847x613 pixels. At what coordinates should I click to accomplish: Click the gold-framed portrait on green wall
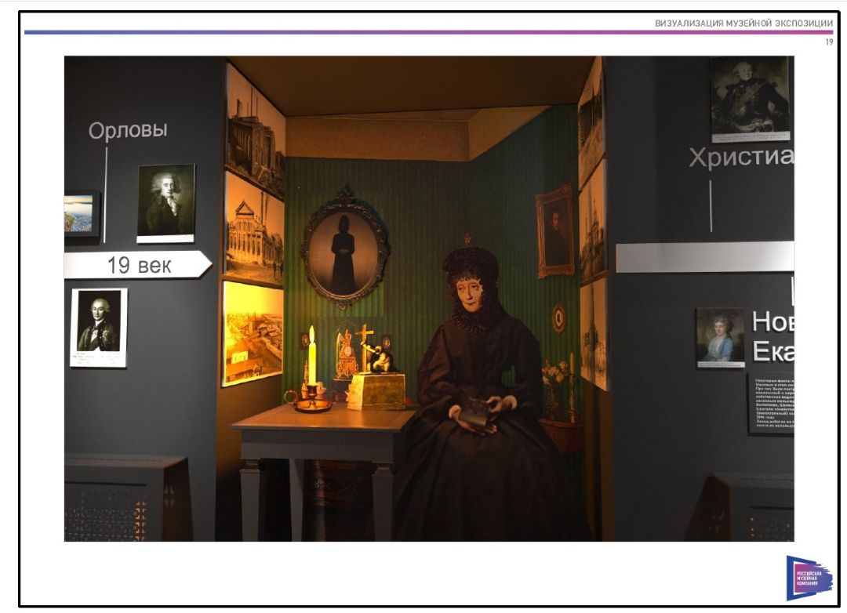pos(554,231)
